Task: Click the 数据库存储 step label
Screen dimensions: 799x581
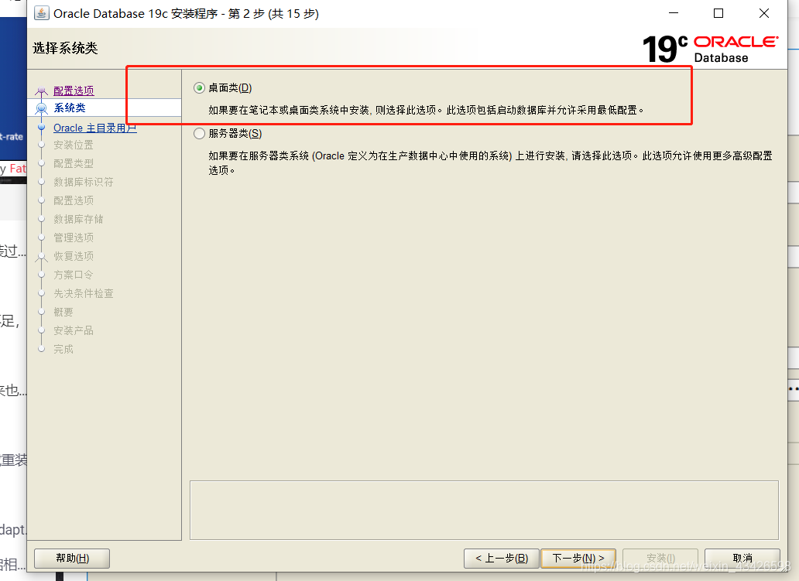Action: (78, 219)
